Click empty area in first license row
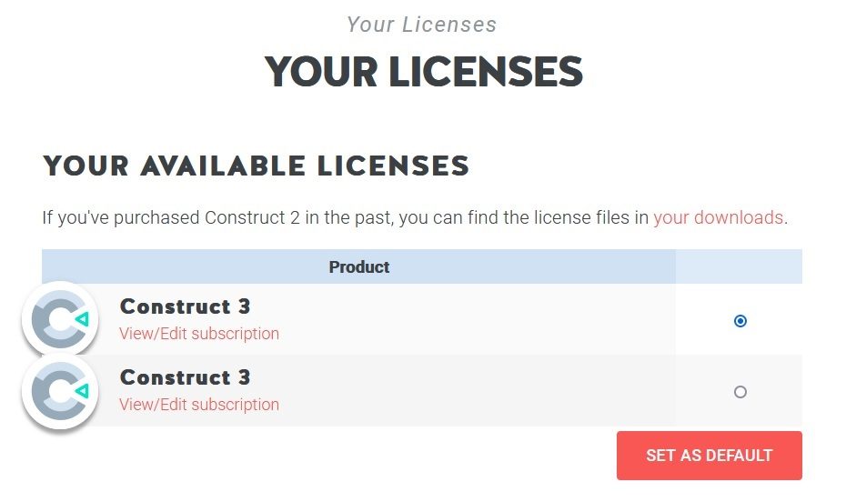866x502 pixels. [475, 320]
